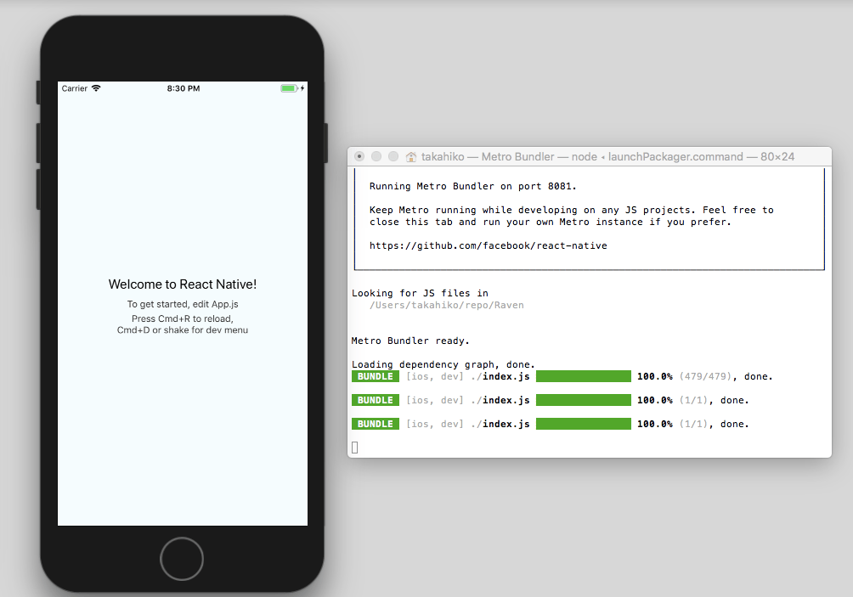Click the terminal cursor at the prompt
This screenshot has width=853, height=597.
[354, 448]
